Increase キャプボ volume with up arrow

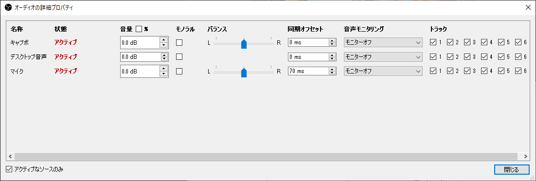pyautogui.click(x=164, y=40)
